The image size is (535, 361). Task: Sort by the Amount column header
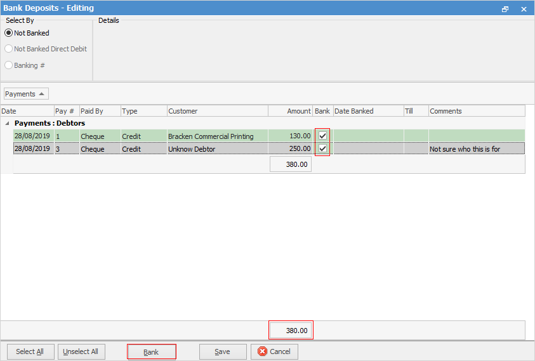(x=290, y=111)
